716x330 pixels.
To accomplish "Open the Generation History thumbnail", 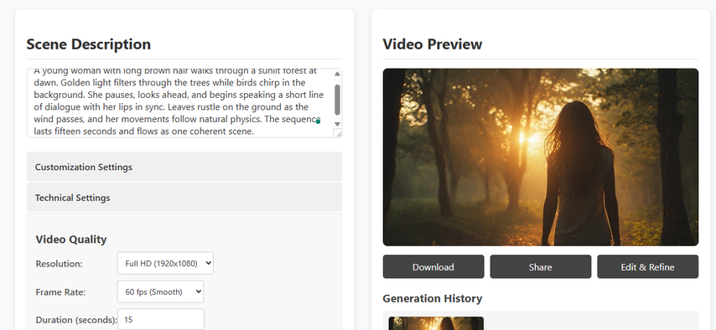I will tap(436, 323).
